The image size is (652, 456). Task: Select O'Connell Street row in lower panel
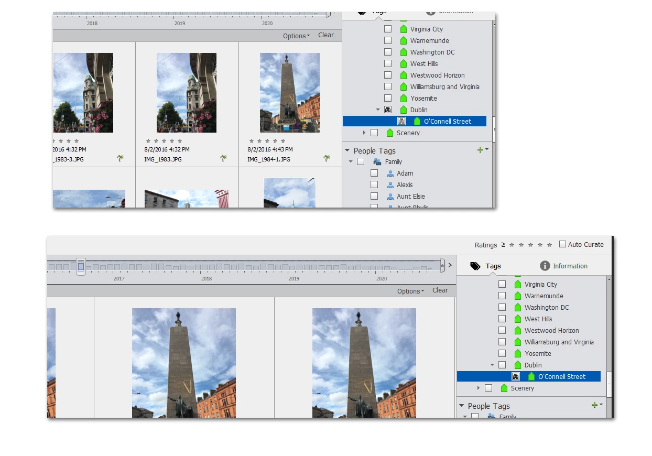[x=529, y=376]
